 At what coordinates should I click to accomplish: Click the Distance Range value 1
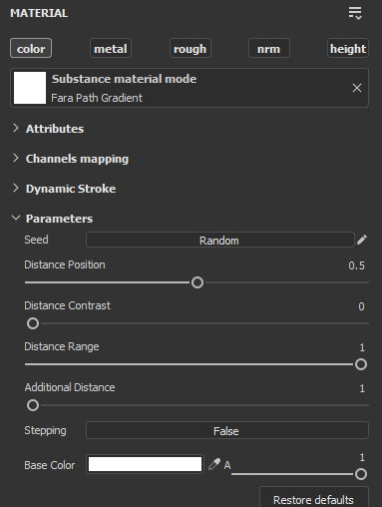coord(362,347)
